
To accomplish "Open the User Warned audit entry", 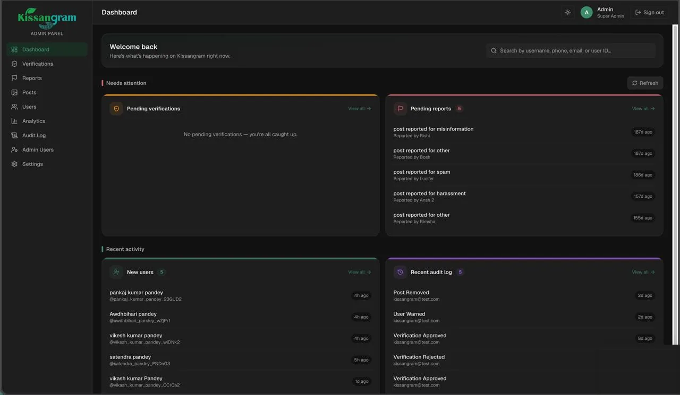I will pos(524,317).
